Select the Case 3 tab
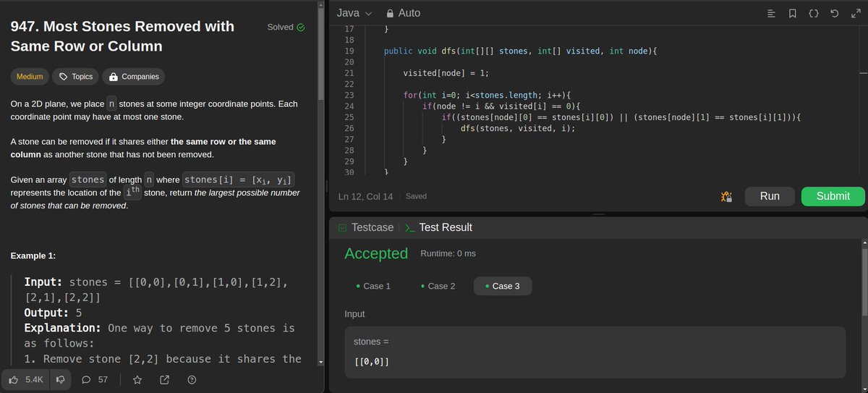The height and width of the screenshot is (393, 868). pyautogui.click(x=503, y=286)
